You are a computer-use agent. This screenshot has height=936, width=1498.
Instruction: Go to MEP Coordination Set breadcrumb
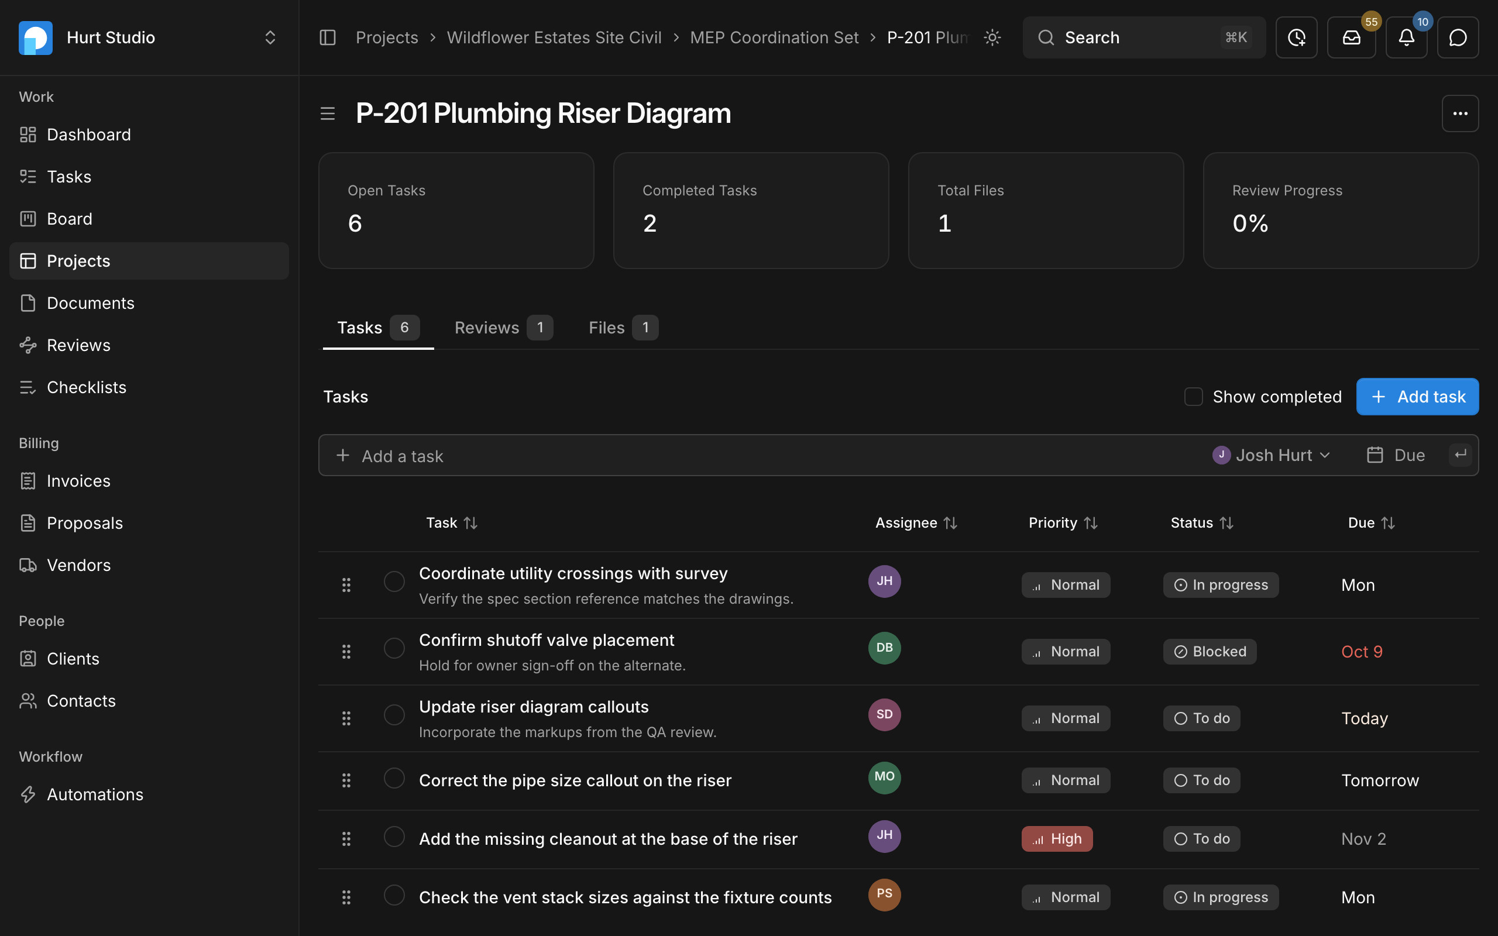[x=774, y=38]
